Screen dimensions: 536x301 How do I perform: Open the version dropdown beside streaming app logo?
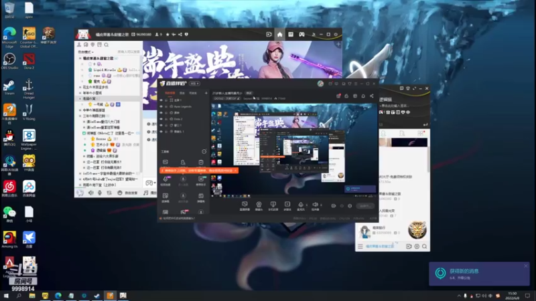coord(195,84)
